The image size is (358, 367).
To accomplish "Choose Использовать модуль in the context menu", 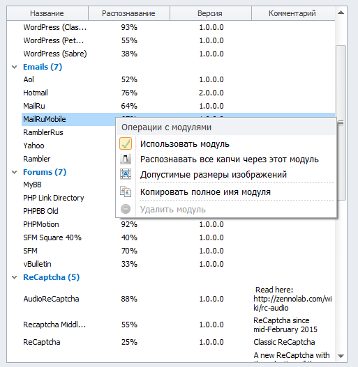I will (226, 143).
